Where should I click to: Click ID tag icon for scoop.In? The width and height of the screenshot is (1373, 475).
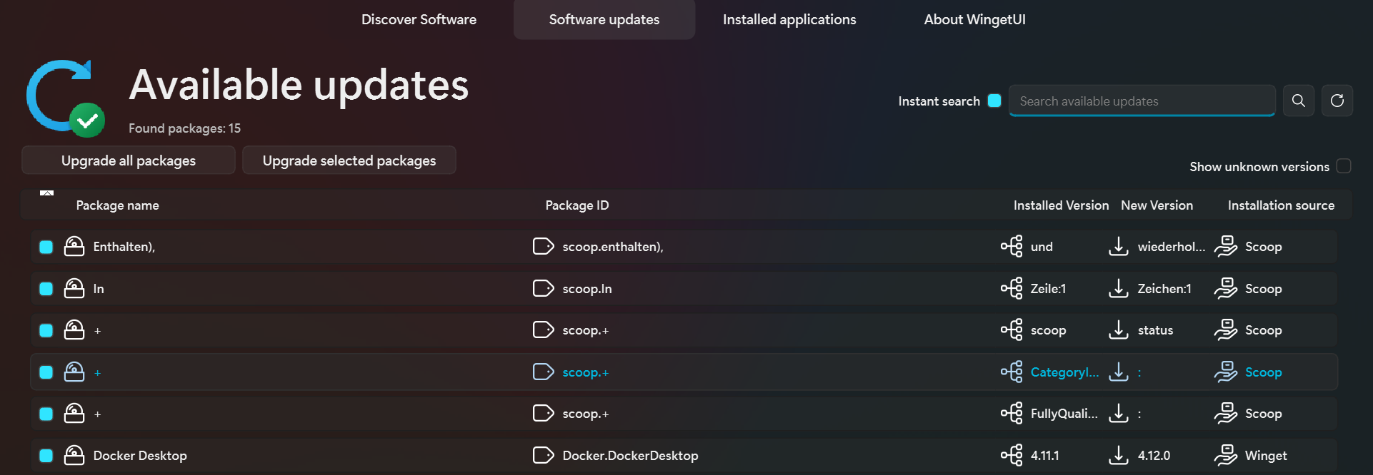coord(544,288)
